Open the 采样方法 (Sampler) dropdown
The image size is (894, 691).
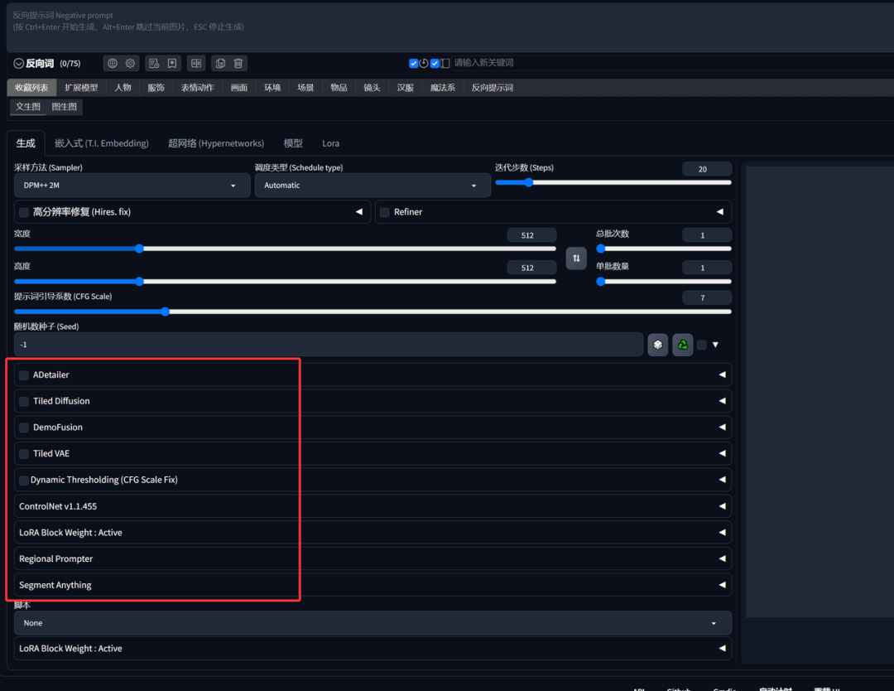click(132, 186)
